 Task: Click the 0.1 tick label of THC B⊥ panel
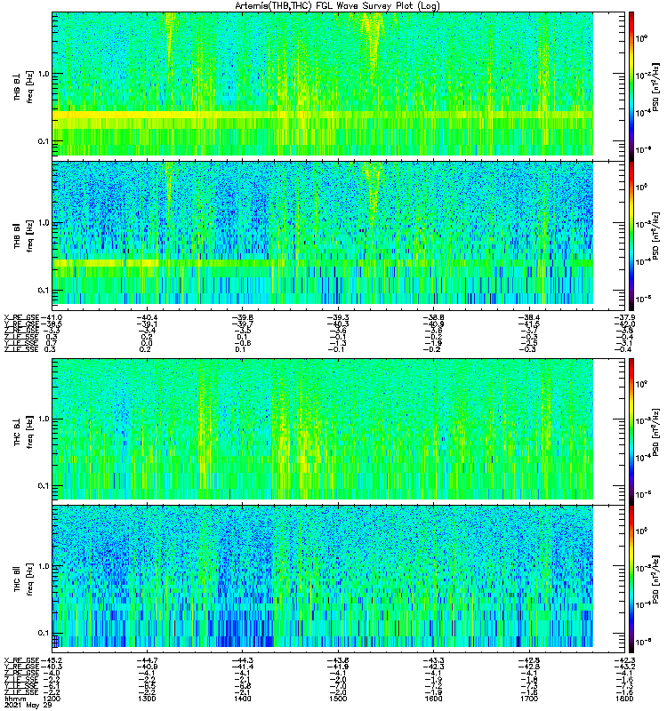(x=44, y=486)
